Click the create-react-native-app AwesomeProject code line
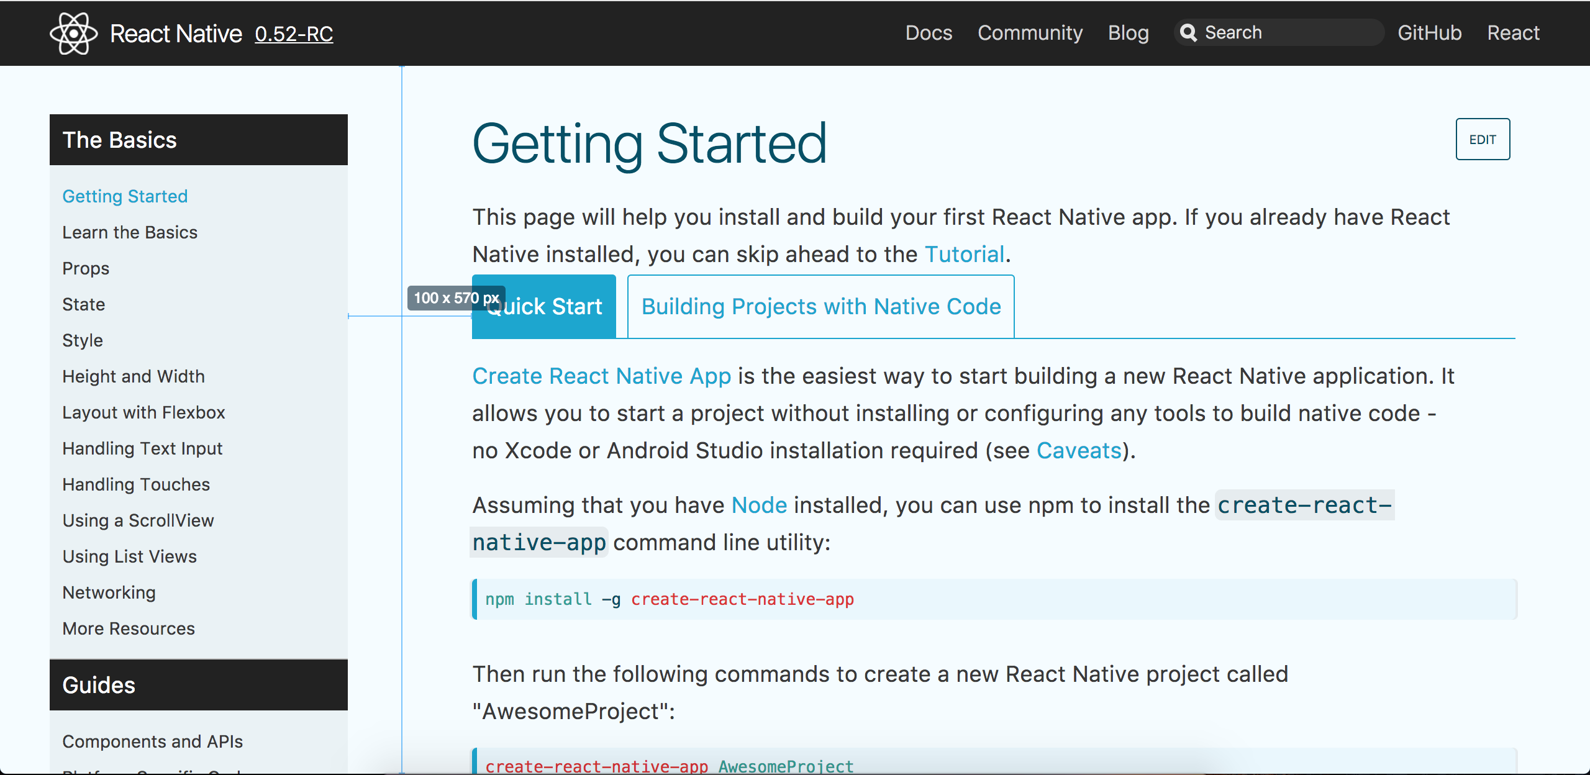The height and width of the screenshot is (775, 1590). 670,766
